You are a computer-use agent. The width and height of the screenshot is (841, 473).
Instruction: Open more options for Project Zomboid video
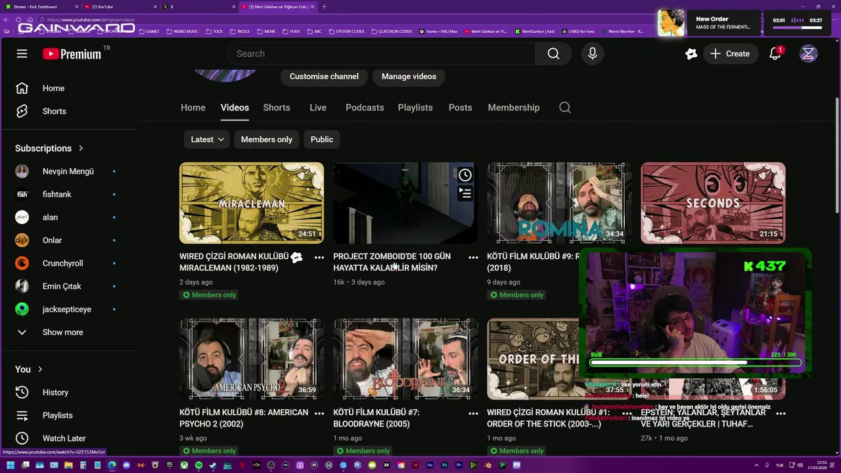pyautogui.click(x=473, y=258)
